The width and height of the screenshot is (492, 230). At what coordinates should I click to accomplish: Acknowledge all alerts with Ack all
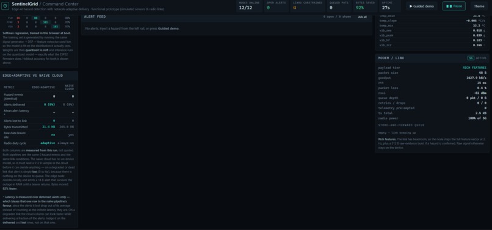(362, 17)
